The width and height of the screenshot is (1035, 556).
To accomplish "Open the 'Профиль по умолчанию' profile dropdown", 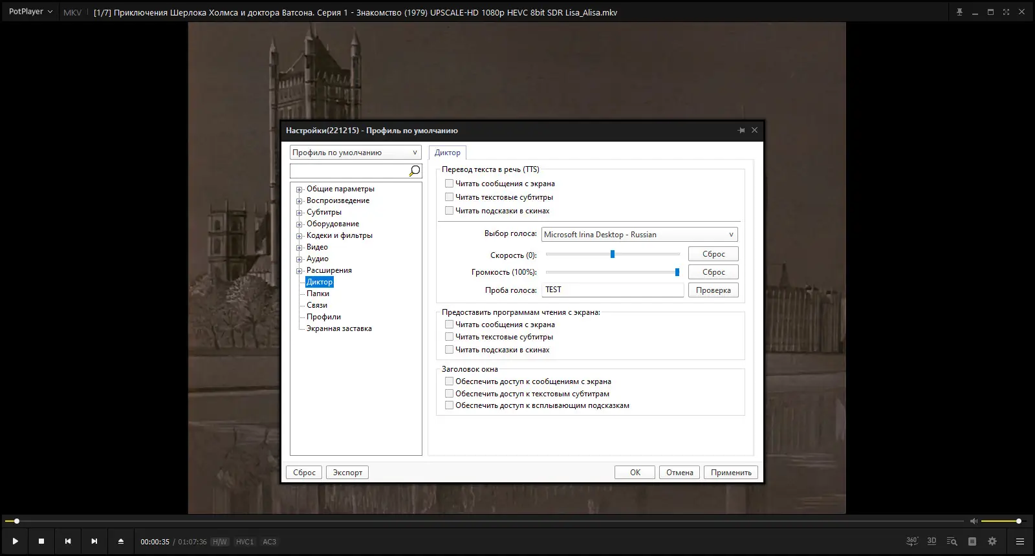I will click(356, 153).
